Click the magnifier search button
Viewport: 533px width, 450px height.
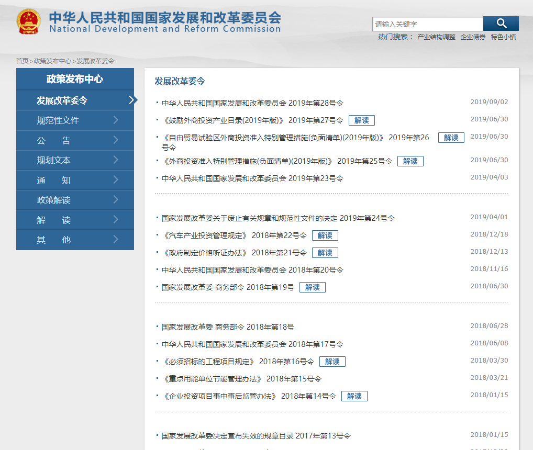(501, 24)
